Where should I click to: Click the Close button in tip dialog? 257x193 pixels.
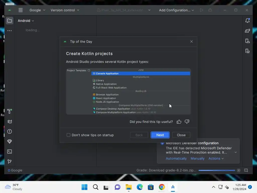click(181, 135)
